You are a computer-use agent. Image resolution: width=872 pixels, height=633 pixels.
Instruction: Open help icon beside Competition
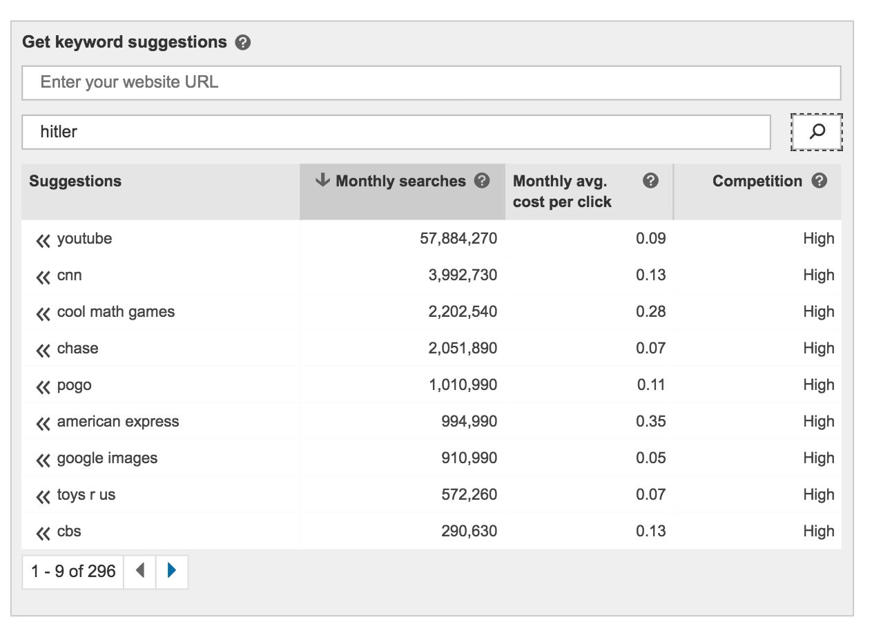(820, 181)
